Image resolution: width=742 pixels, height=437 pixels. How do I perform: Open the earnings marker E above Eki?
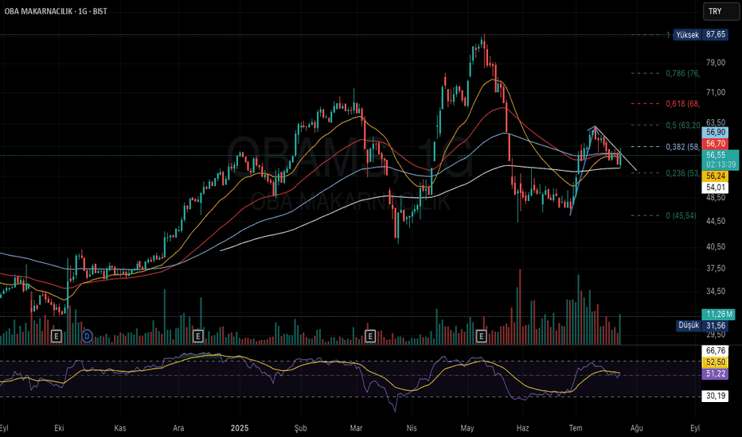click(x=57, y=336)
